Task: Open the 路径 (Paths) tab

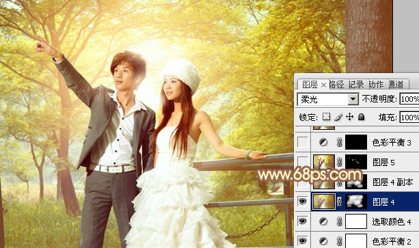Action: pos(337,85)
